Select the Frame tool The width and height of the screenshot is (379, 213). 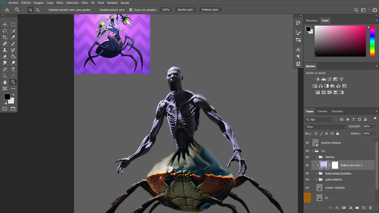coord(4,89)
